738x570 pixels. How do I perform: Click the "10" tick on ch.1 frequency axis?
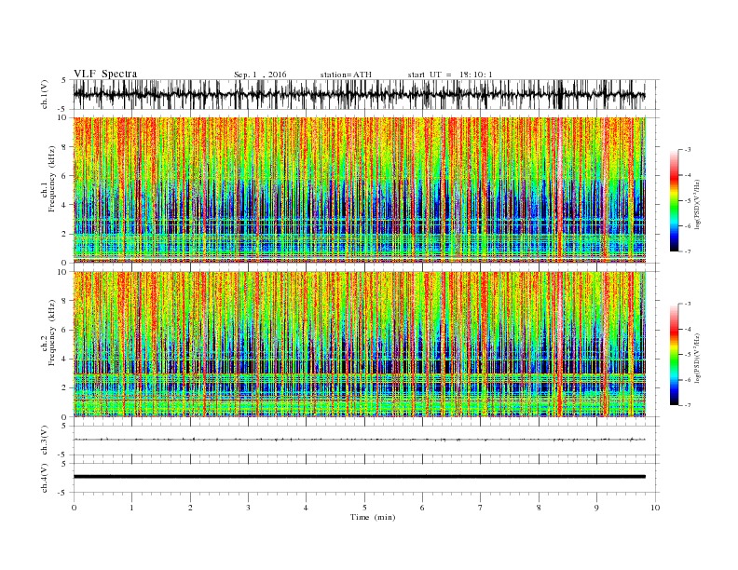click(63, 117)
